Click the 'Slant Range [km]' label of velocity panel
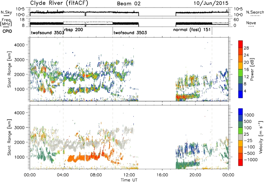The image size is (264, 182). (9, 137)
